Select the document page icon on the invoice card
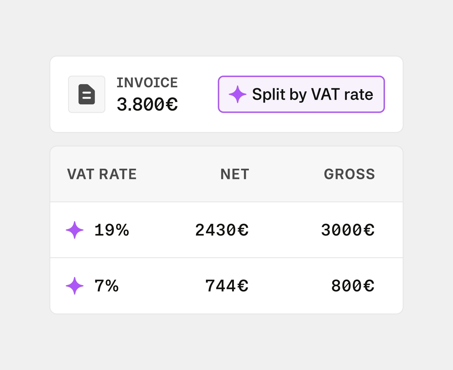The height and width of the screenshot is (370, 453). pos(87,94)
